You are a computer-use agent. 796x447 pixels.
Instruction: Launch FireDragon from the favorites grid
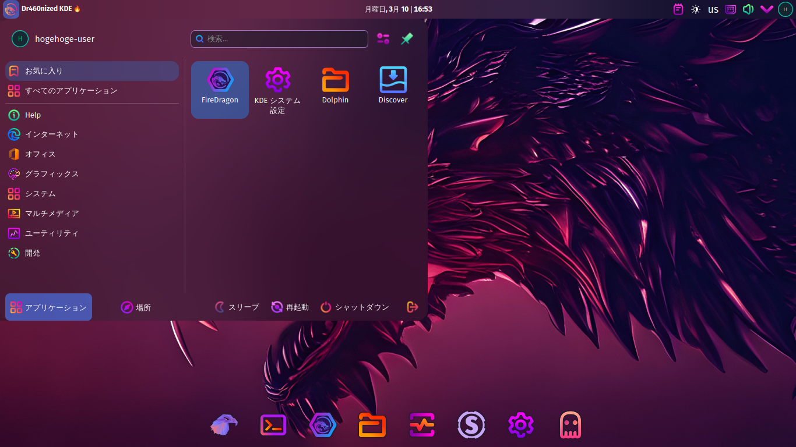[x=220, y=90]
